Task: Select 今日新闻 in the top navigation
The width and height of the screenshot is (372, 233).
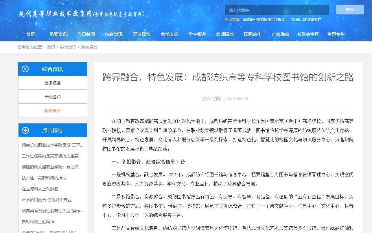Action: tap(86, 34)
